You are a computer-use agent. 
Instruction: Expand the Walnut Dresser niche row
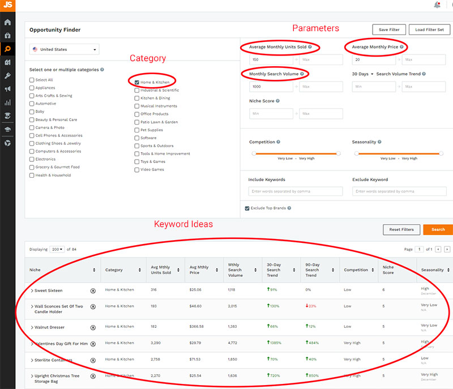click(x=32, y=327)
